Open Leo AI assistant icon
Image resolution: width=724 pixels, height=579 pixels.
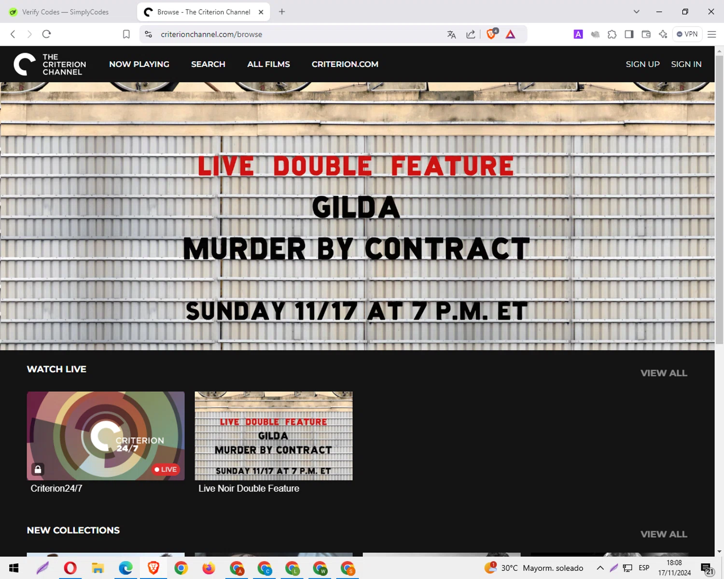(x=663, y=34)
